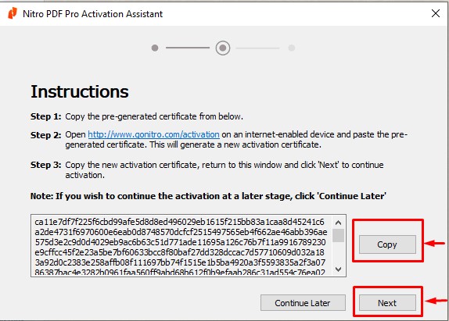The image size is (449, 321).
Task: Select the first progress step dot
Action: [155, 48]
